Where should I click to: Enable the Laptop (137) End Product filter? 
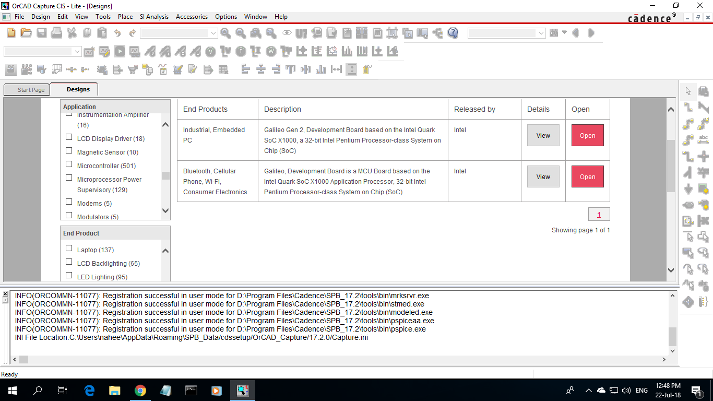click(69, 248)
